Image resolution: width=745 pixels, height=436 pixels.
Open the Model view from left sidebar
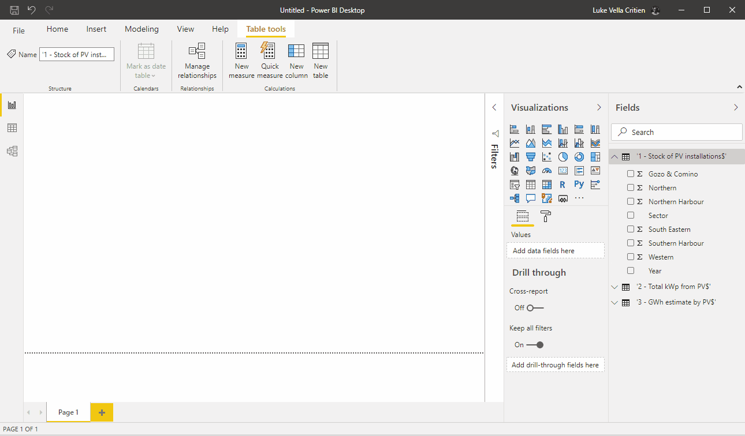pos(12,151)
